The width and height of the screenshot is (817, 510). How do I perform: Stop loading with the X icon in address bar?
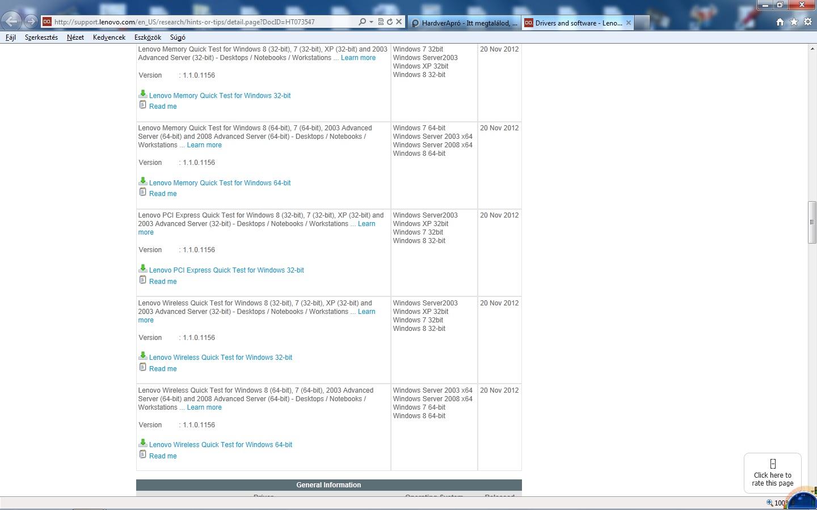point(399,22)
